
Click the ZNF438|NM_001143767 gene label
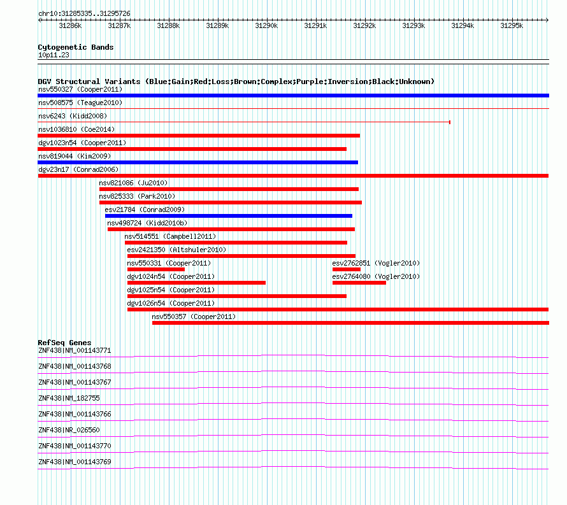pyautogui.click(x=75, y=383)
